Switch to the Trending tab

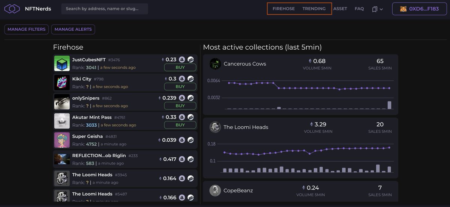(314, 9)
